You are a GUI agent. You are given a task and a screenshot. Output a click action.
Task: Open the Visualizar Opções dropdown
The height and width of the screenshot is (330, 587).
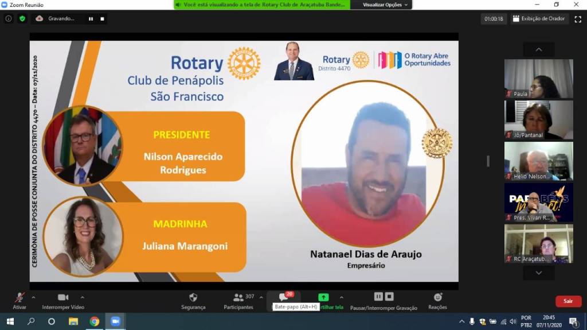click(386, 5)
